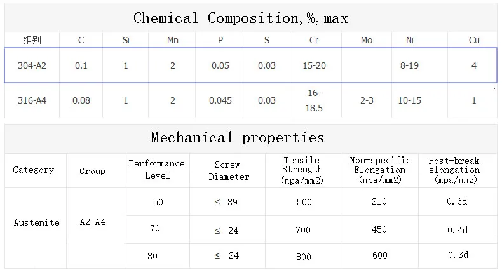This screenshot has height=270, width=502.
Task: Click the Austenite category cell
Action: tap(37, 222)
